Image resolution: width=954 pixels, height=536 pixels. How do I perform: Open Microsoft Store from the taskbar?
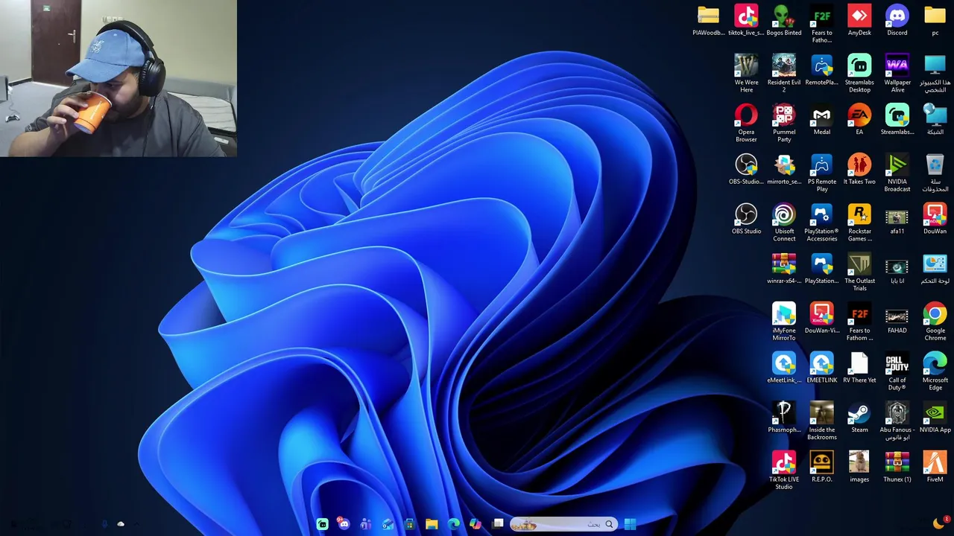[x=410, y=524]
